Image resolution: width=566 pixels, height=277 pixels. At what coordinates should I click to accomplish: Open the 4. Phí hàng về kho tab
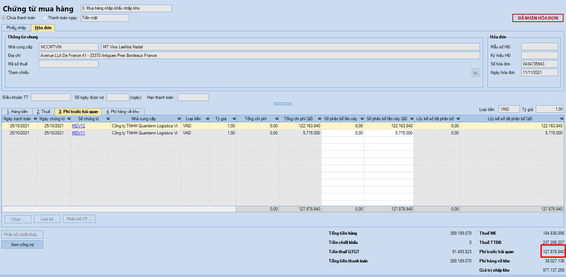point(123,112)
